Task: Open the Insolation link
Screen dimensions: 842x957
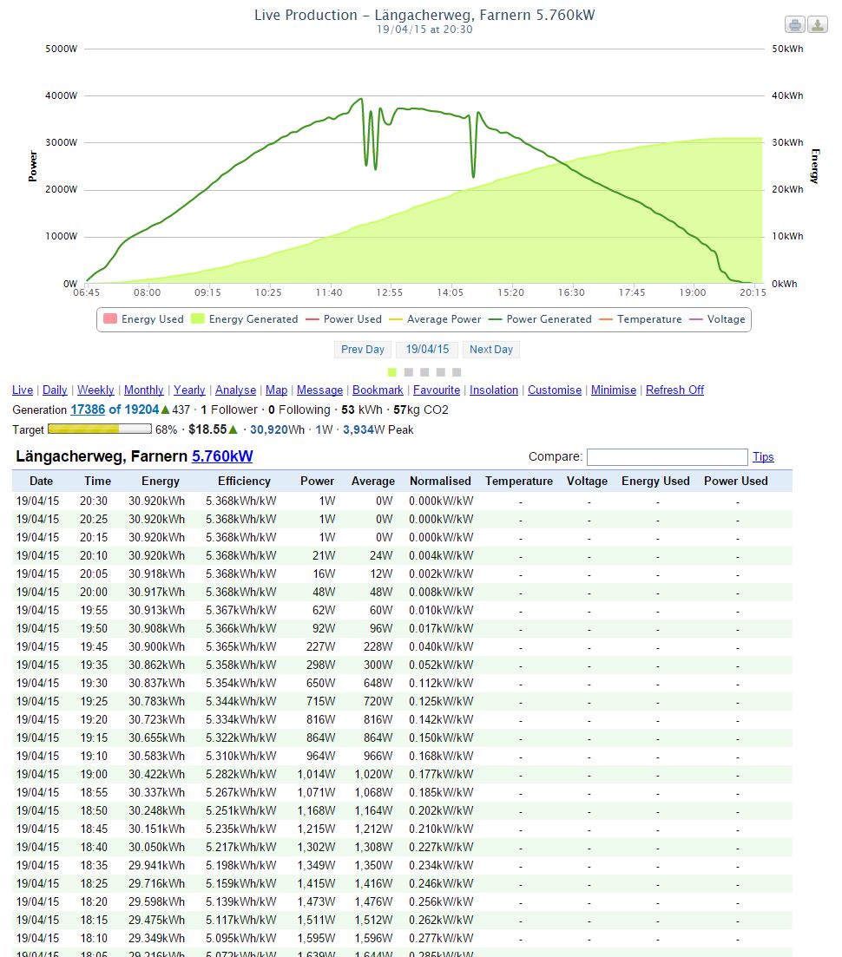Action: coord(494,390)
